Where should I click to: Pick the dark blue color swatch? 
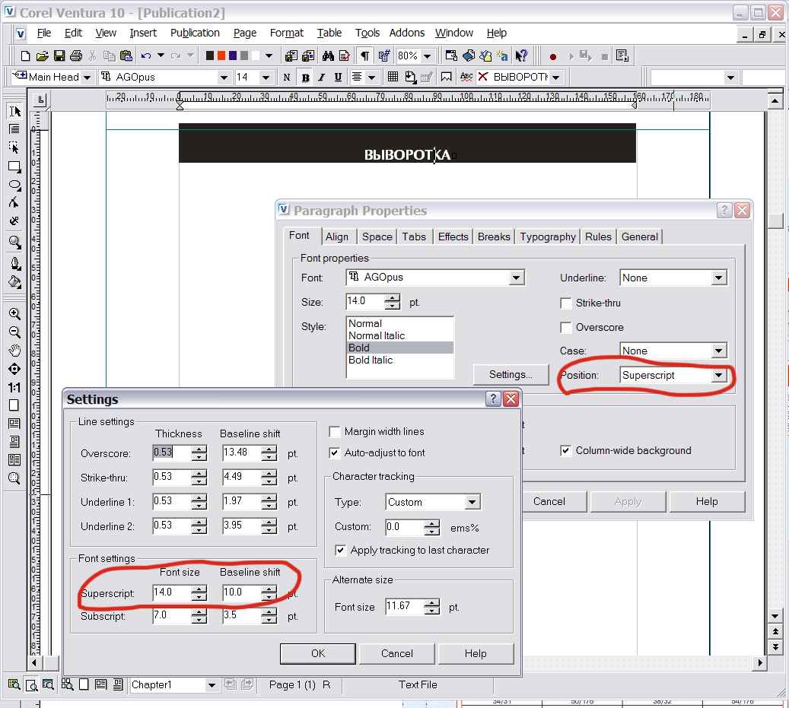tap(233, 56)
